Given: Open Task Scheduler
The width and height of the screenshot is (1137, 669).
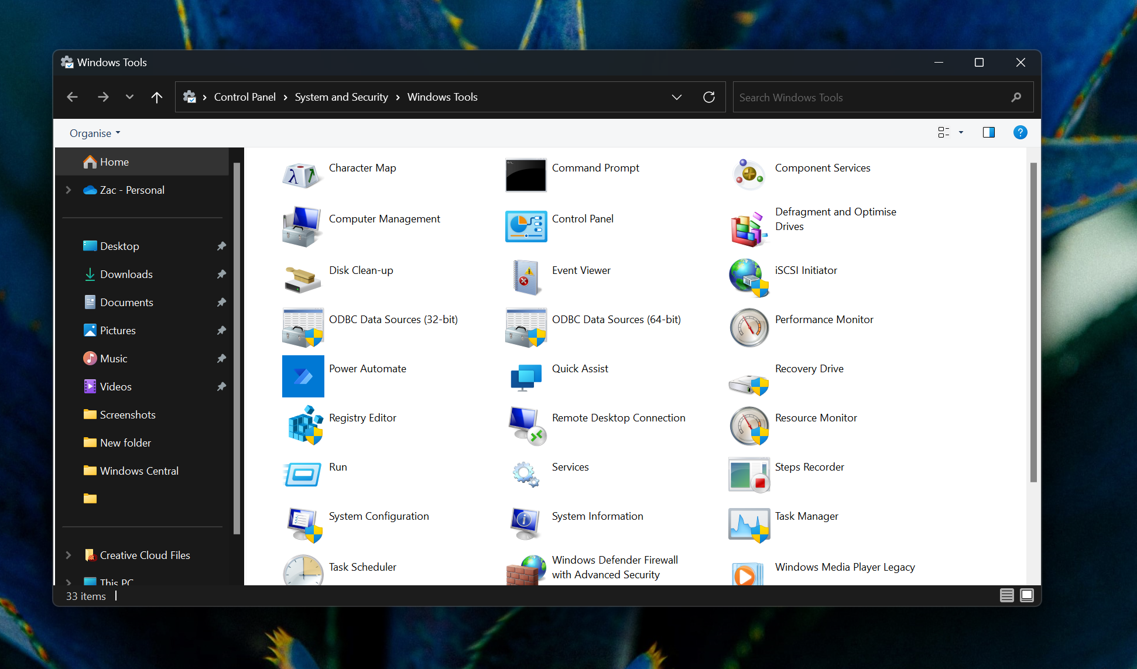Looking at the screenshot, I should point(362,567).
